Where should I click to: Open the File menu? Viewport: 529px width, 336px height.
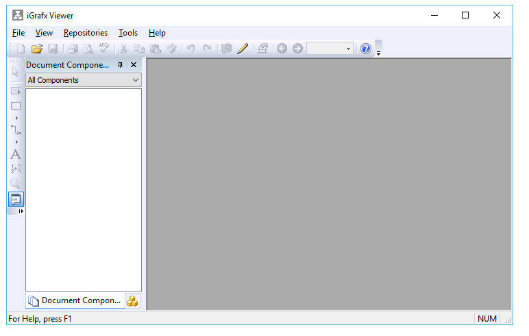pyautogui.click(x=19, y=33)
